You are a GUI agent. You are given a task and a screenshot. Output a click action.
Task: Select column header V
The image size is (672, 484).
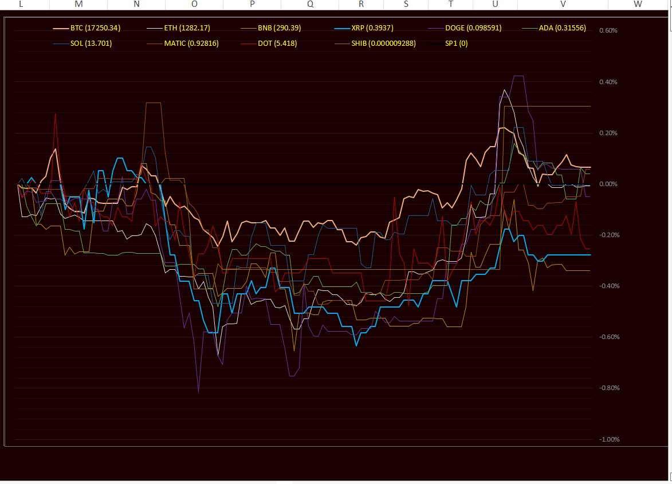tap(563, 4)
